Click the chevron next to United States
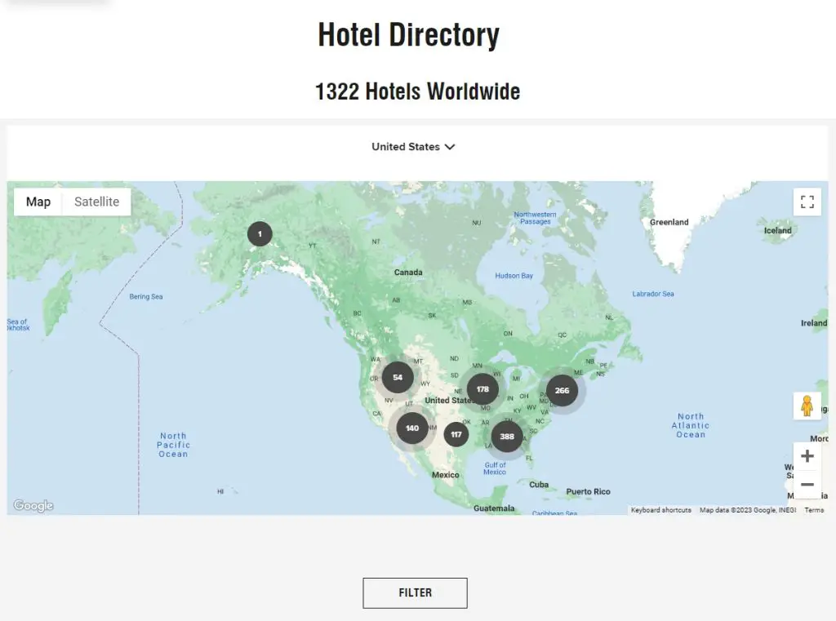The width and height of the screenshot is (836, 621). pyautogui.click(x=450, y=147)
